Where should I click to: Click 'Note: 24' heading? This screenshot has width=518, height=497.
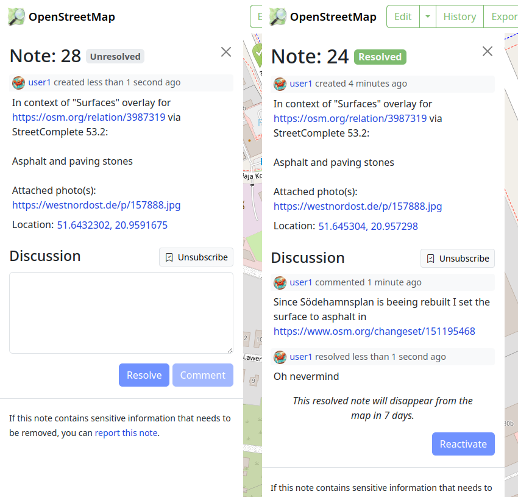click(310, 57)
